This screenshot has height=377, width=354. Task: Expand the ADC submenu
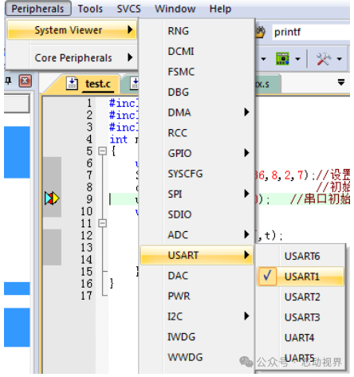(197, 235)
